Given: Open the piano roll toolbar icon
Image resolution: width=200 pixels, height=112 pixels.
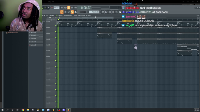Looking at the screenshot, I should (106, 12).
